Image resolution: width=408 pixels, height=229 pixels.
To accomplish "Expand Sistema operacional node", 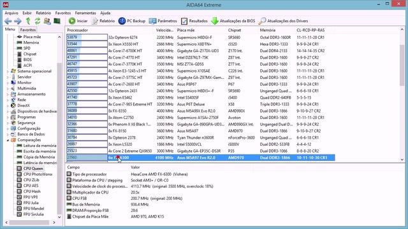I will click(8, 71).
